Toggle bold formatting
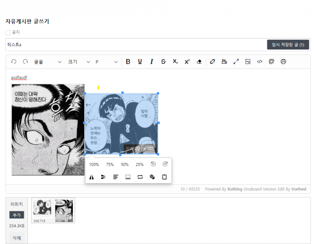316x244 pixels. coord(128,62)
